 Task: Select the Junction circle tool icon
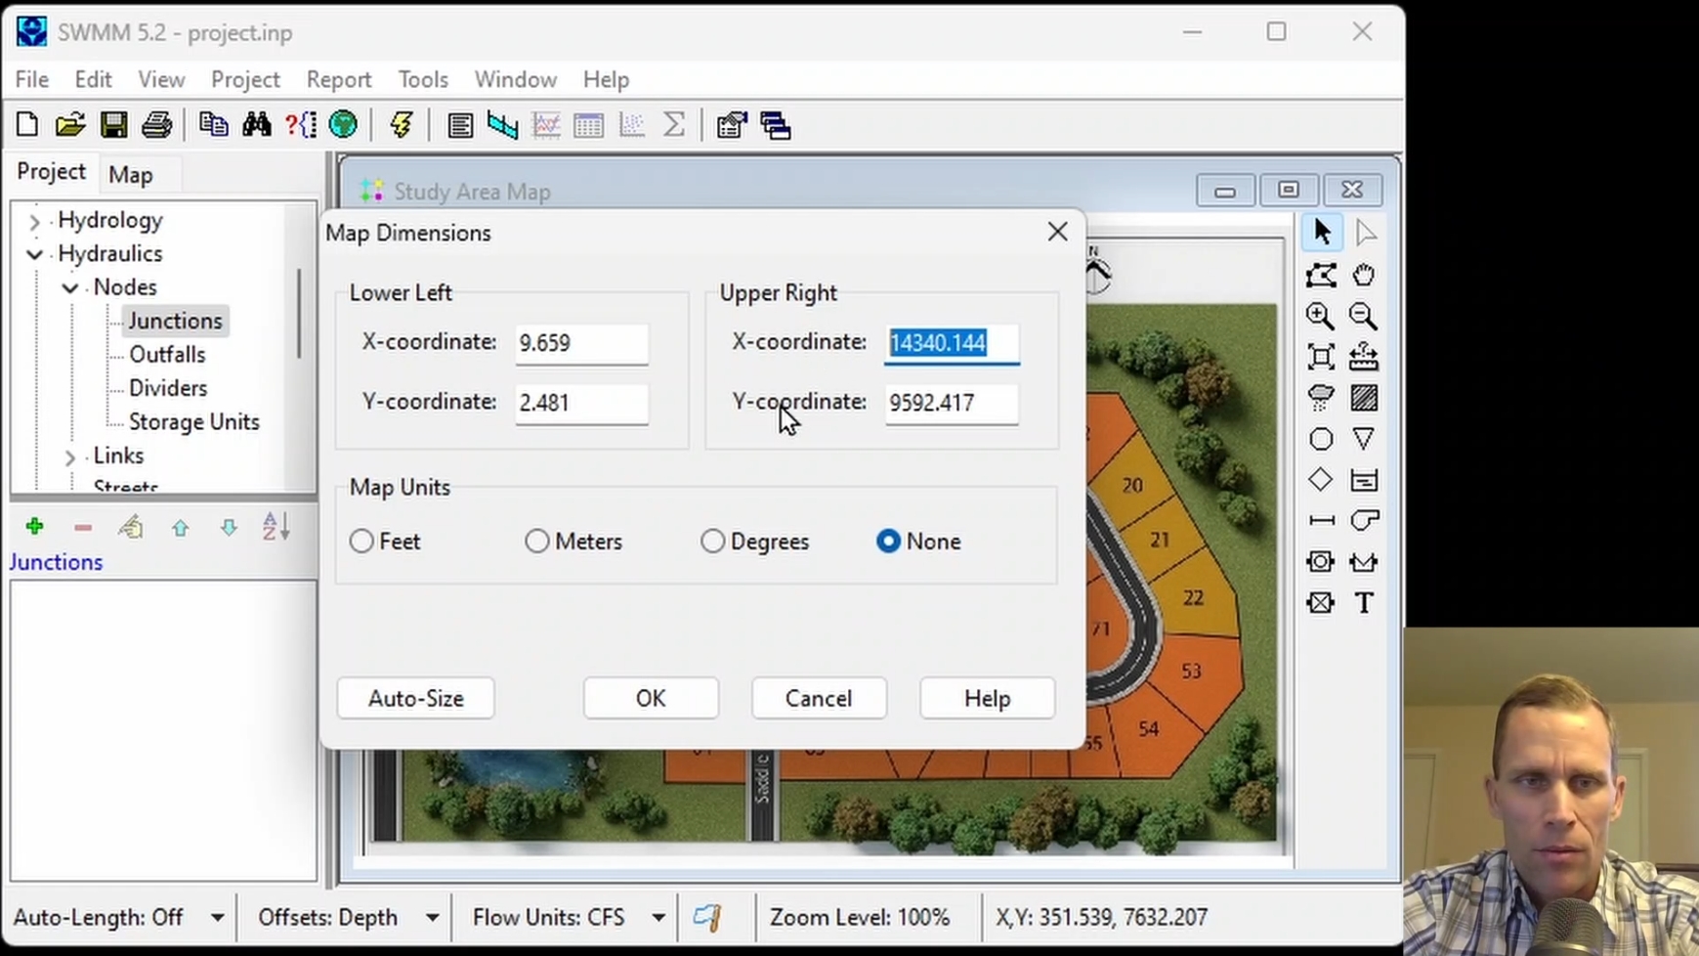pyautogui.click(x=1321, y=439)
